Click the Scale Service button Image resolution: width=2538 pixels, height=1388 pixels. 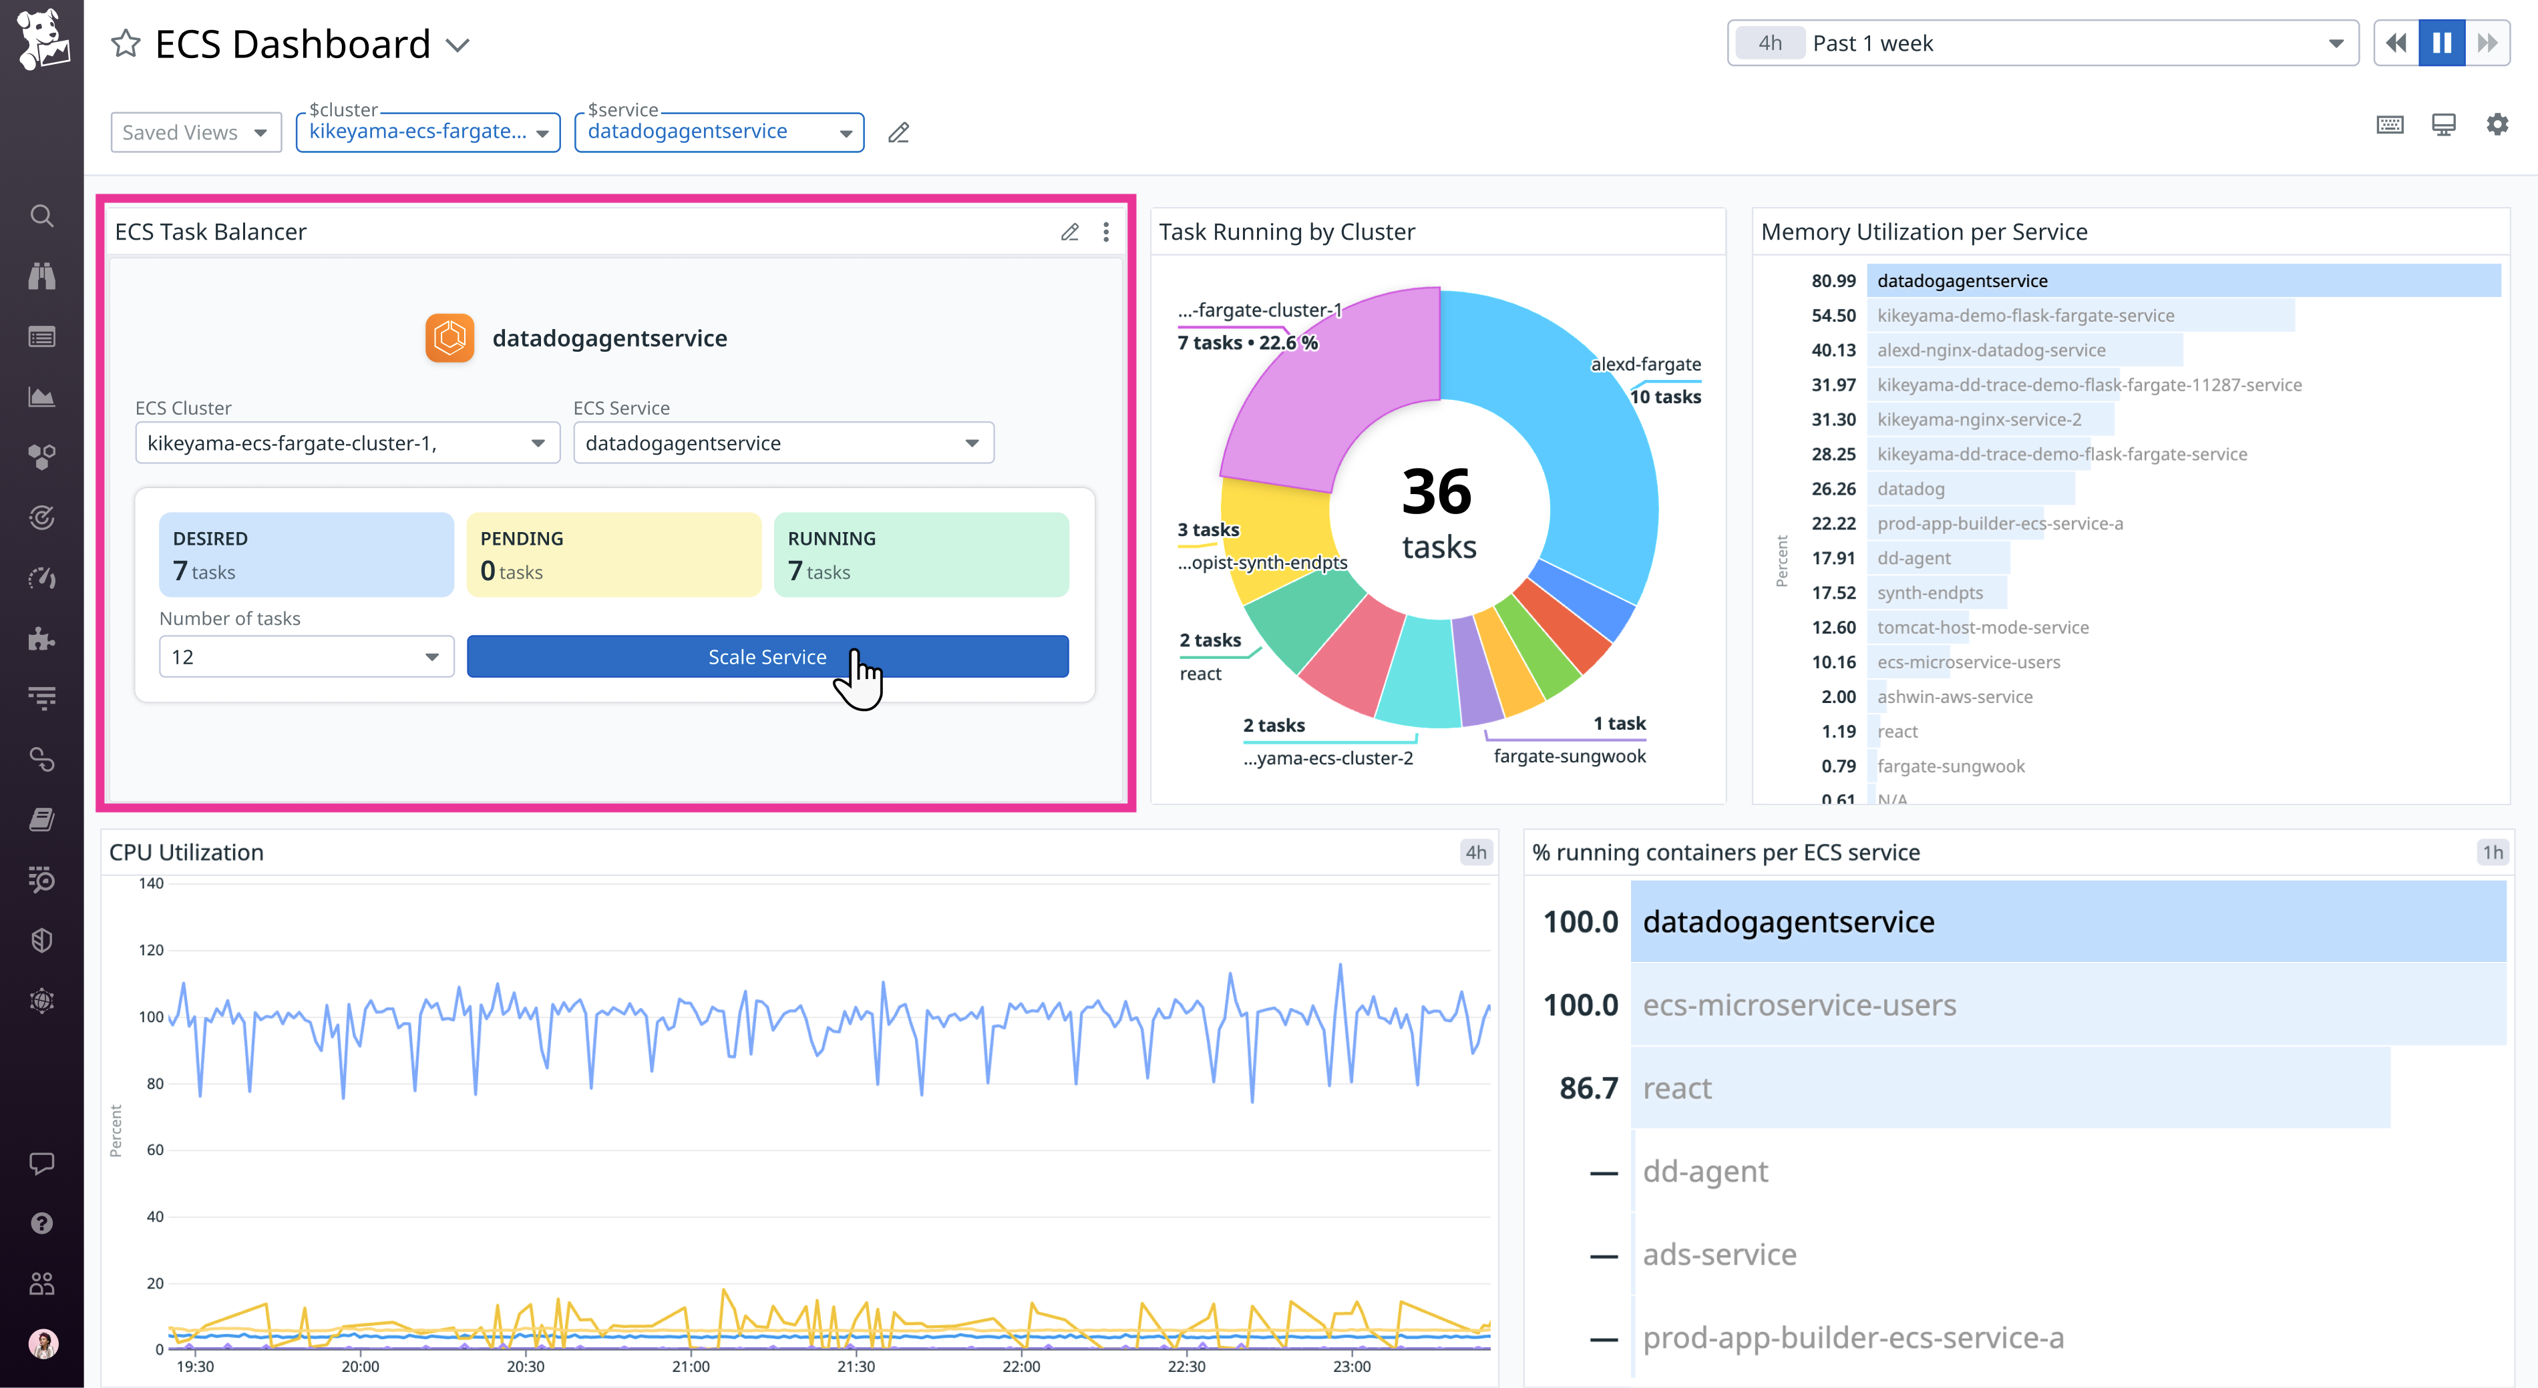point(767,657)
